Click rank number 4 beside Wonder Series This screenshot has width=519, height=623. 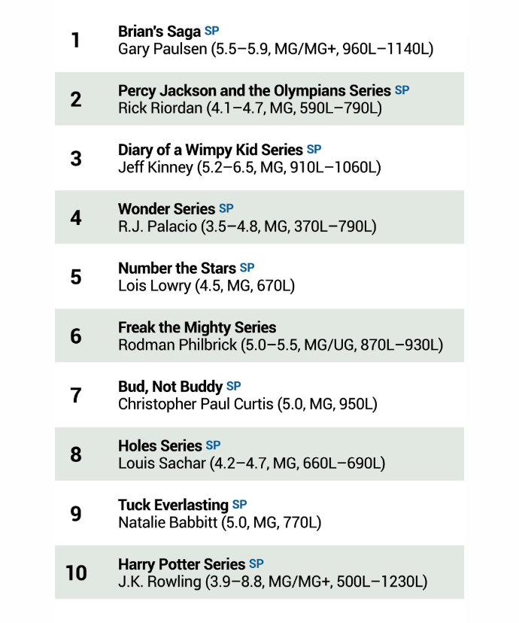(x=76, y=217)
